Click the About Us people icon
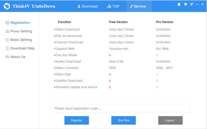 7,57
